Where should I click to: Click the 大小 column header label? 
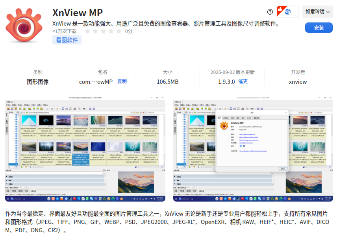tap(168, 72)
